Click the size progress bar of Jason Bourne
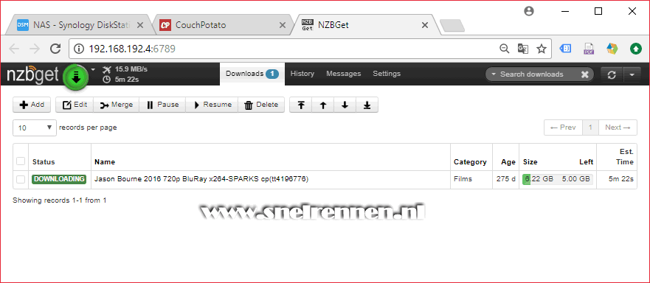The width and height of the screenshot is (650, 283). tap(558, 179)
